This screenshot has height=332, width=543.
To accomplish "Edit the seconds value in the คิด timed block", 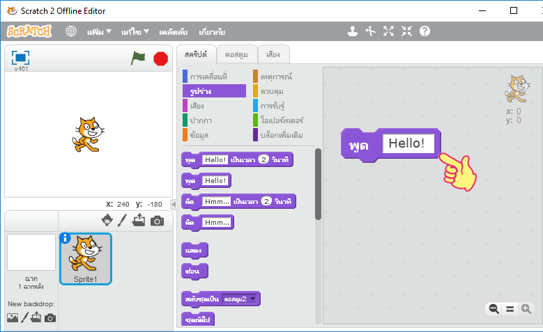I will (266, 201).
